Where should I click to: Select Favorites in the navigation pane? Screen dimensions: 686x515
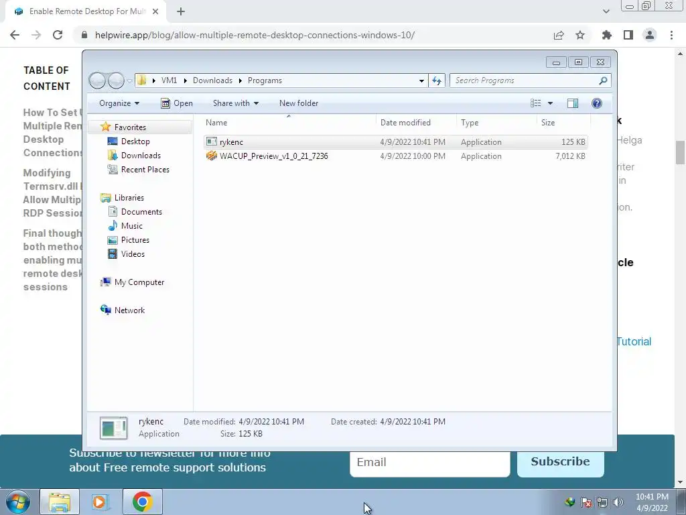[130, 127]
